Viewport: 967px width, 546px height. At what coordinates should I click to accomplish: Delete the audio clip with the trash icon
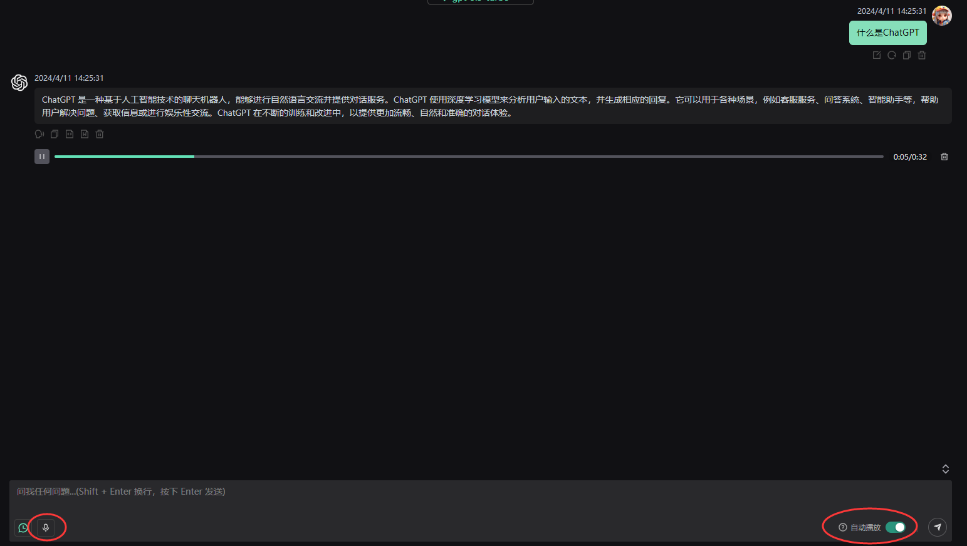[x=944, y=157]
